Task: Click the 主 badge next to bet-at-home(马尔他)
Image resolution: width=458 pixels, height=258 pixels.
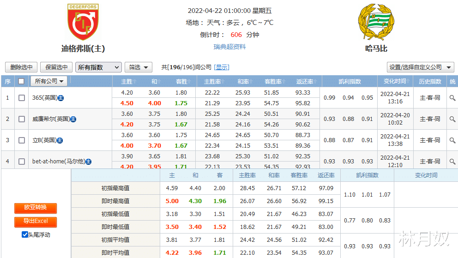Action: pos(88,162)
